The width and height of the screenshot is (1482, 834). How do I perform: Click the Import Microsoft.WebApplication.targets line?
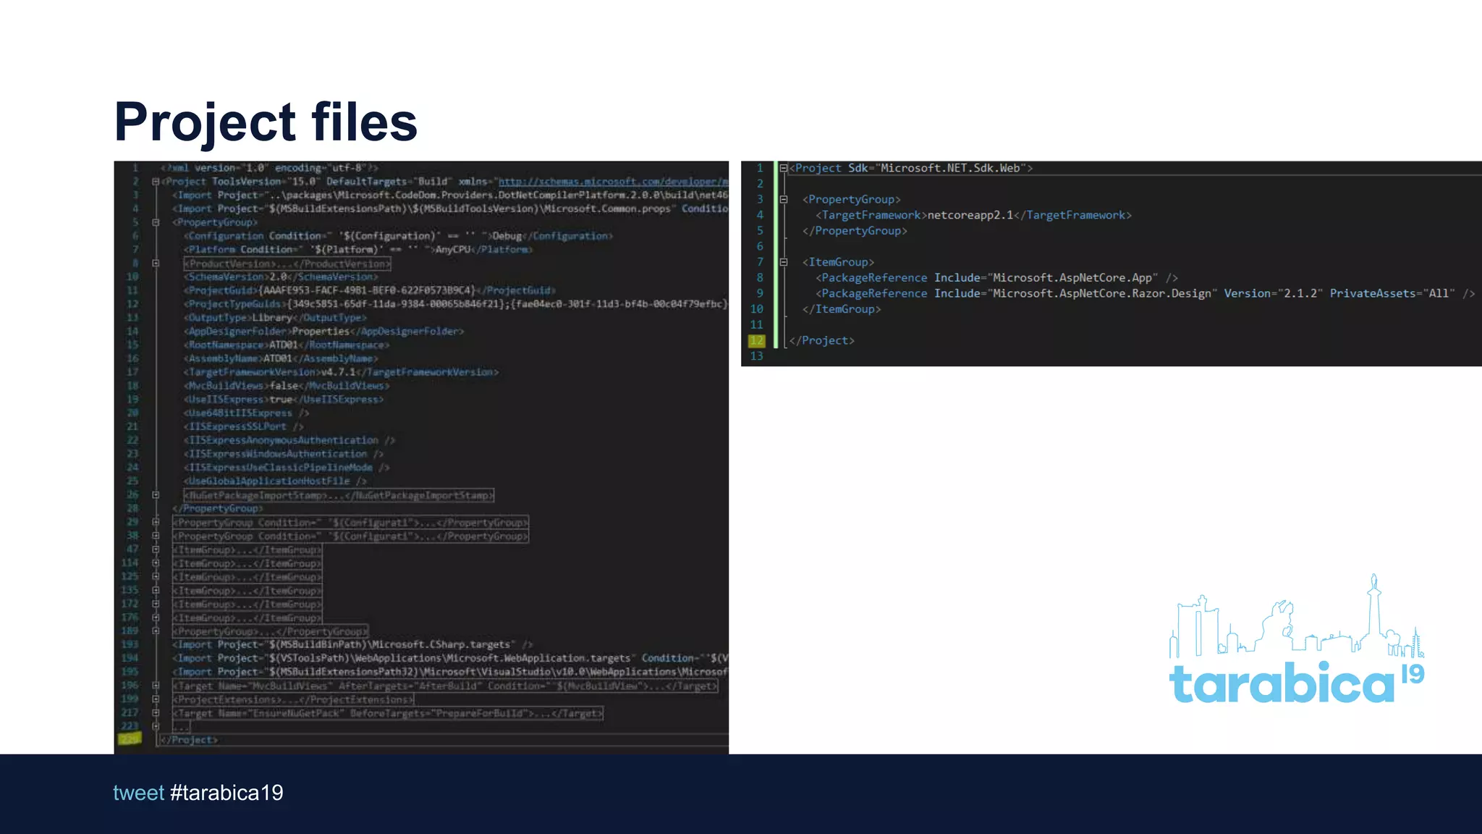(450, 658)
